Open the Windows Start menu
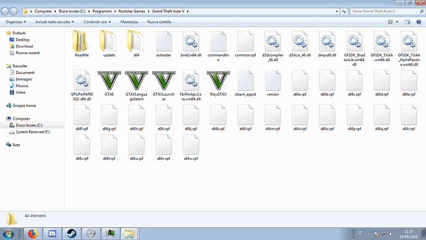This screenshot has width=426, height=240. click(x=8, y=234)
